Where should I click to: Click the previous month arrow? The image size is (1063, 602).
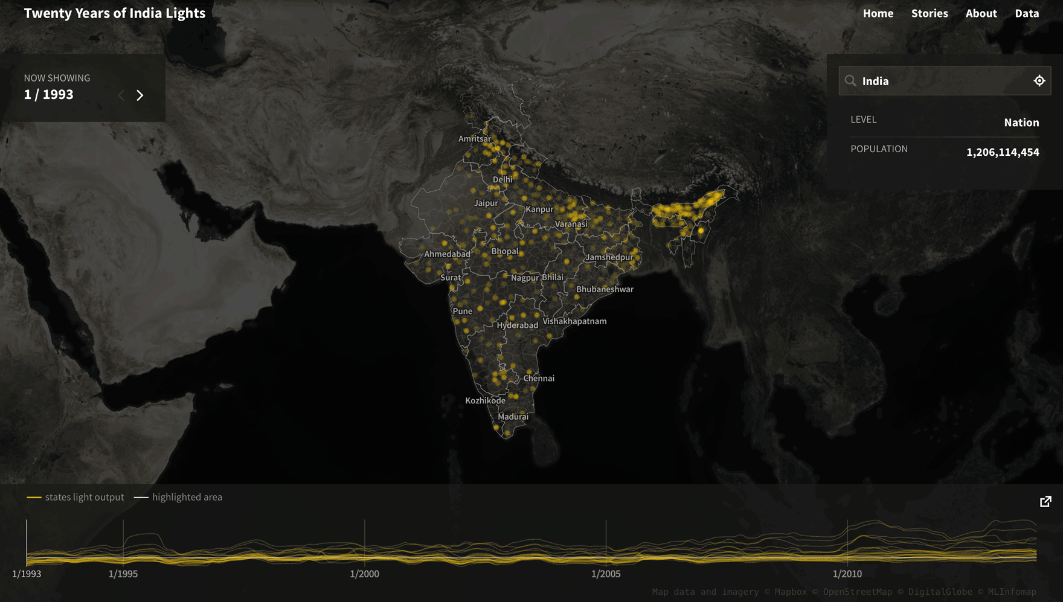coord(121,95)
